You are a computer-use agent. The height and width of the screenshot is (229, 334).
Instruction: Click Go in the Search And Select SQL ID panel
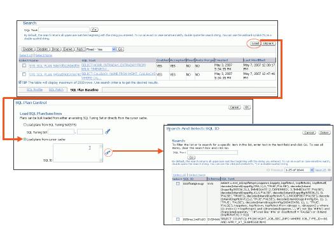[191, 157]
